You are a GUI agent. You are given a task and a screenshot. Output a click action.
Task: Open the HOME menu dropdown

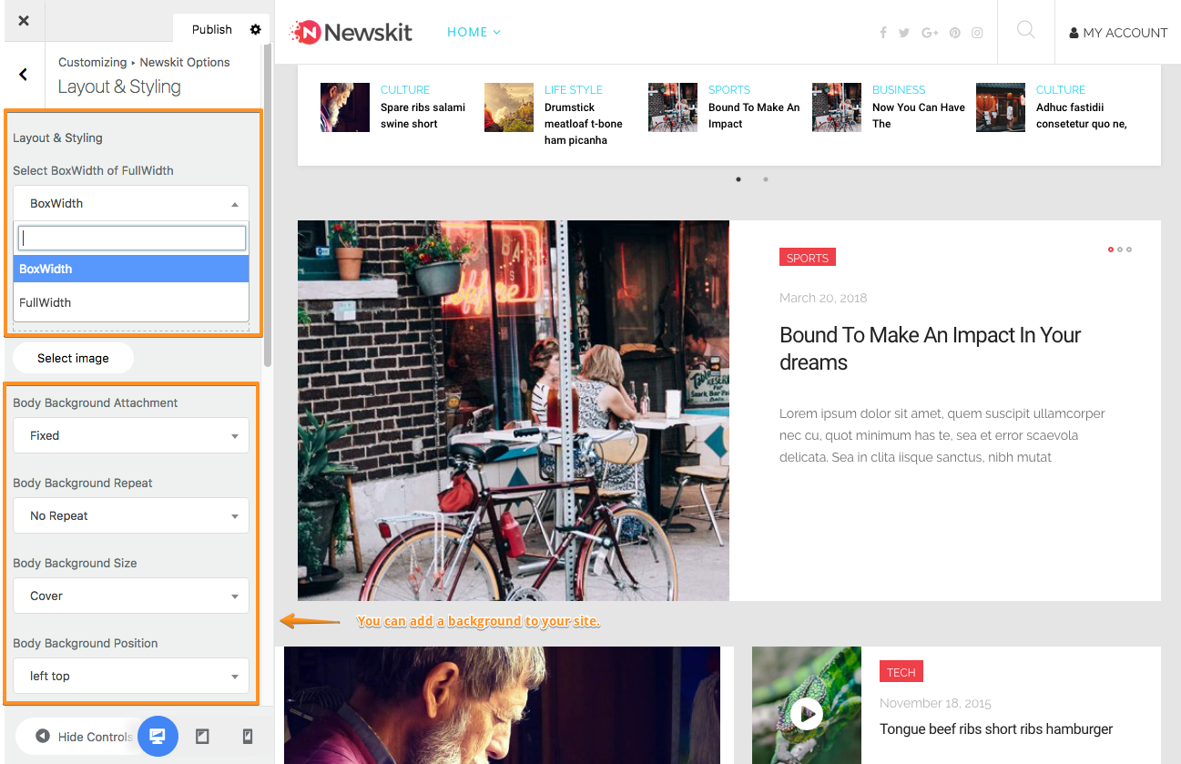[x=473, y=32]
